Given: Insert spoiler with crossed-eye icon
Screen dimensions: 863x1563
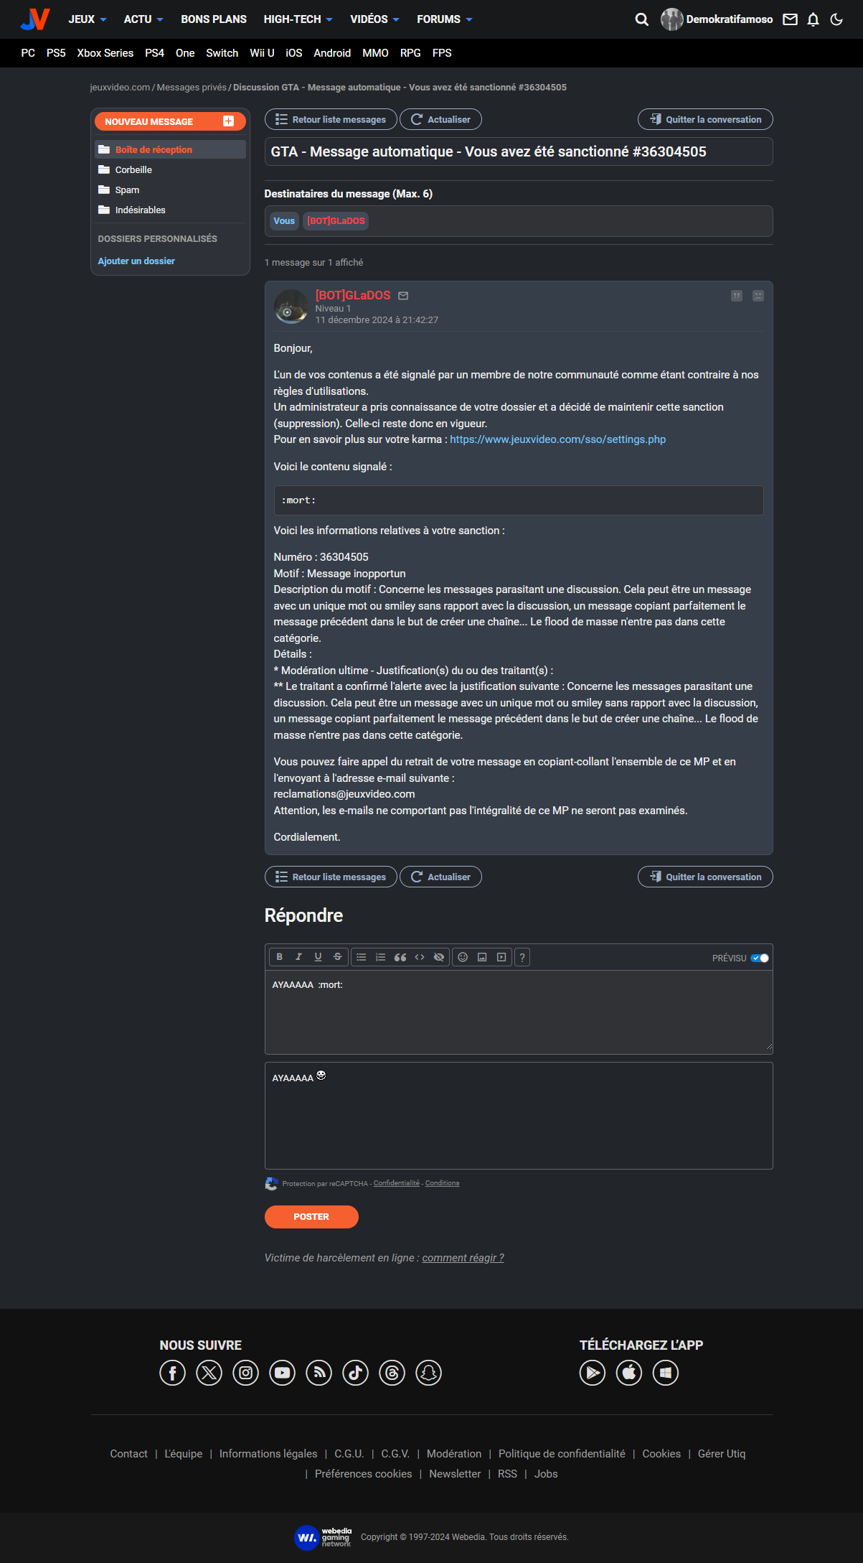Looking at the screenshot, I should point(439,957).
